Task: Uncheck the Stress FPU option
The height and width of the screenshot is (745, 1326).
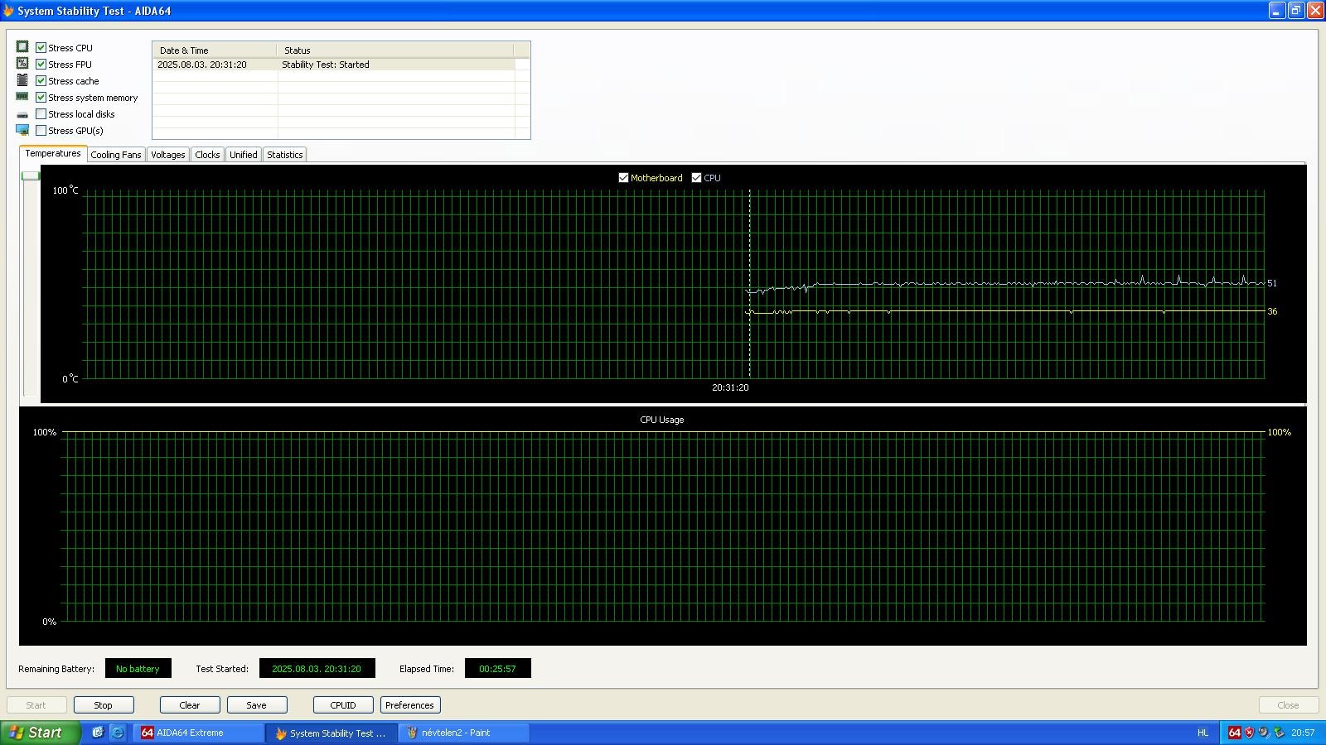Action: (41, 64)
